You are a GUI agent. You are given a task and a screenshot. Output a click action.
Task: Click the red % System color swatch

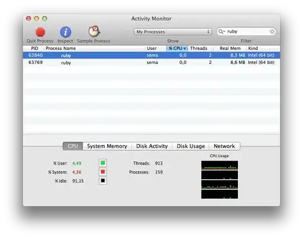[103, 172]
